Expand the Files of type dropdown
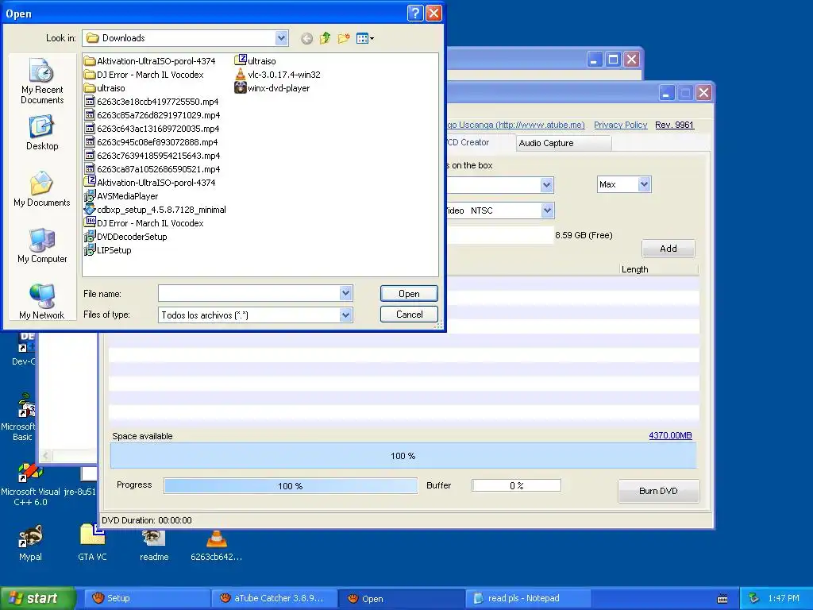Viewport: 813px width, 610px height. point(346,315)
